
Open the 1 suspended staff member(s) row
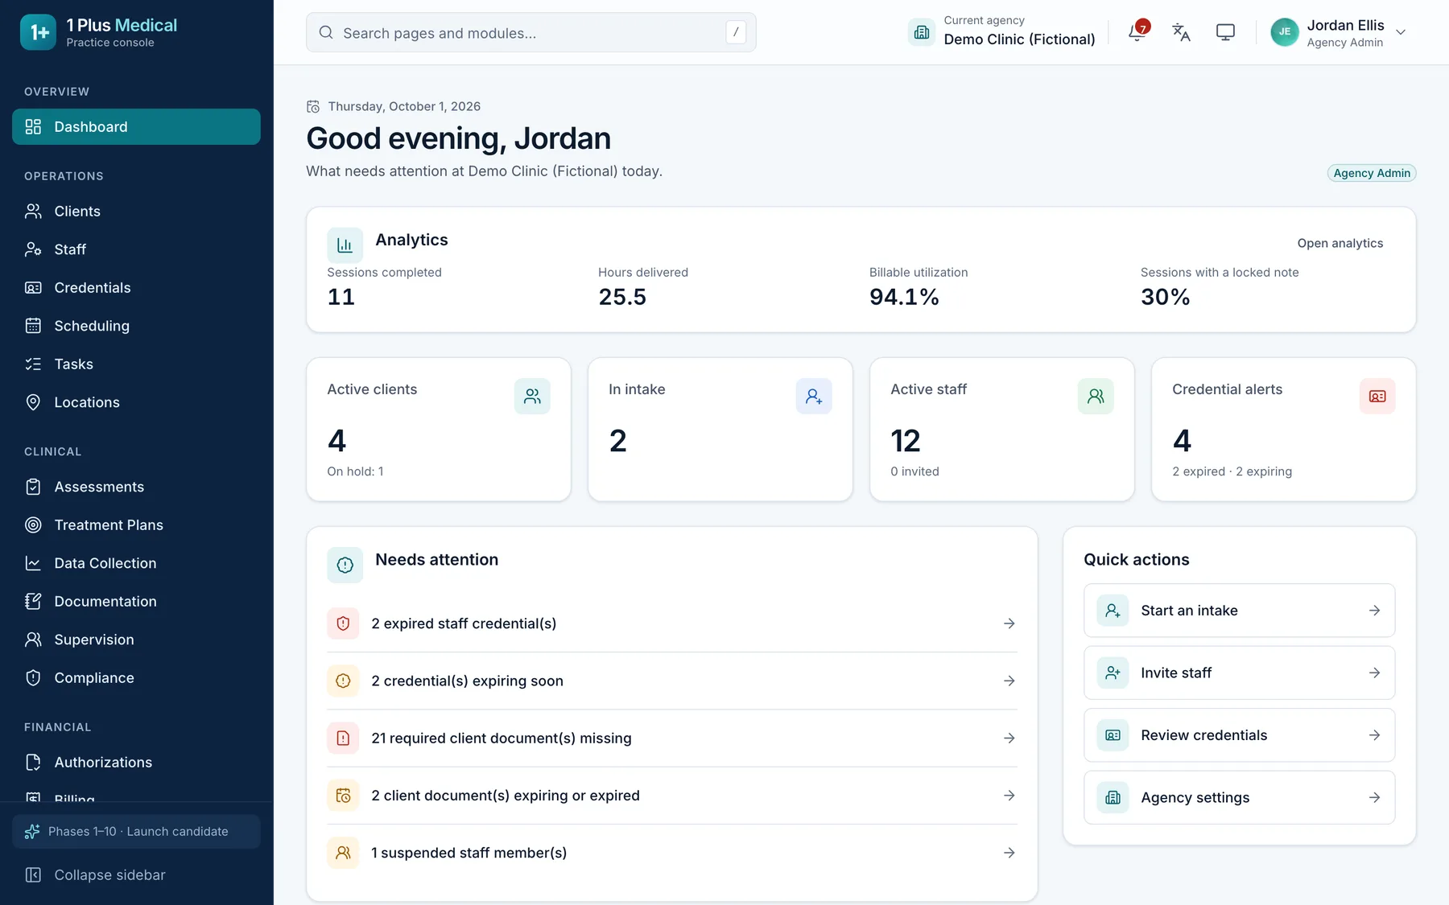(x=672, y=853)
